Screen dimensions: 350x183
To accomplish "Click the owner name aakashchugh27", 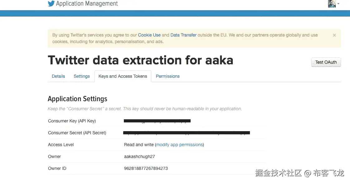I will [x=139, y=156].
